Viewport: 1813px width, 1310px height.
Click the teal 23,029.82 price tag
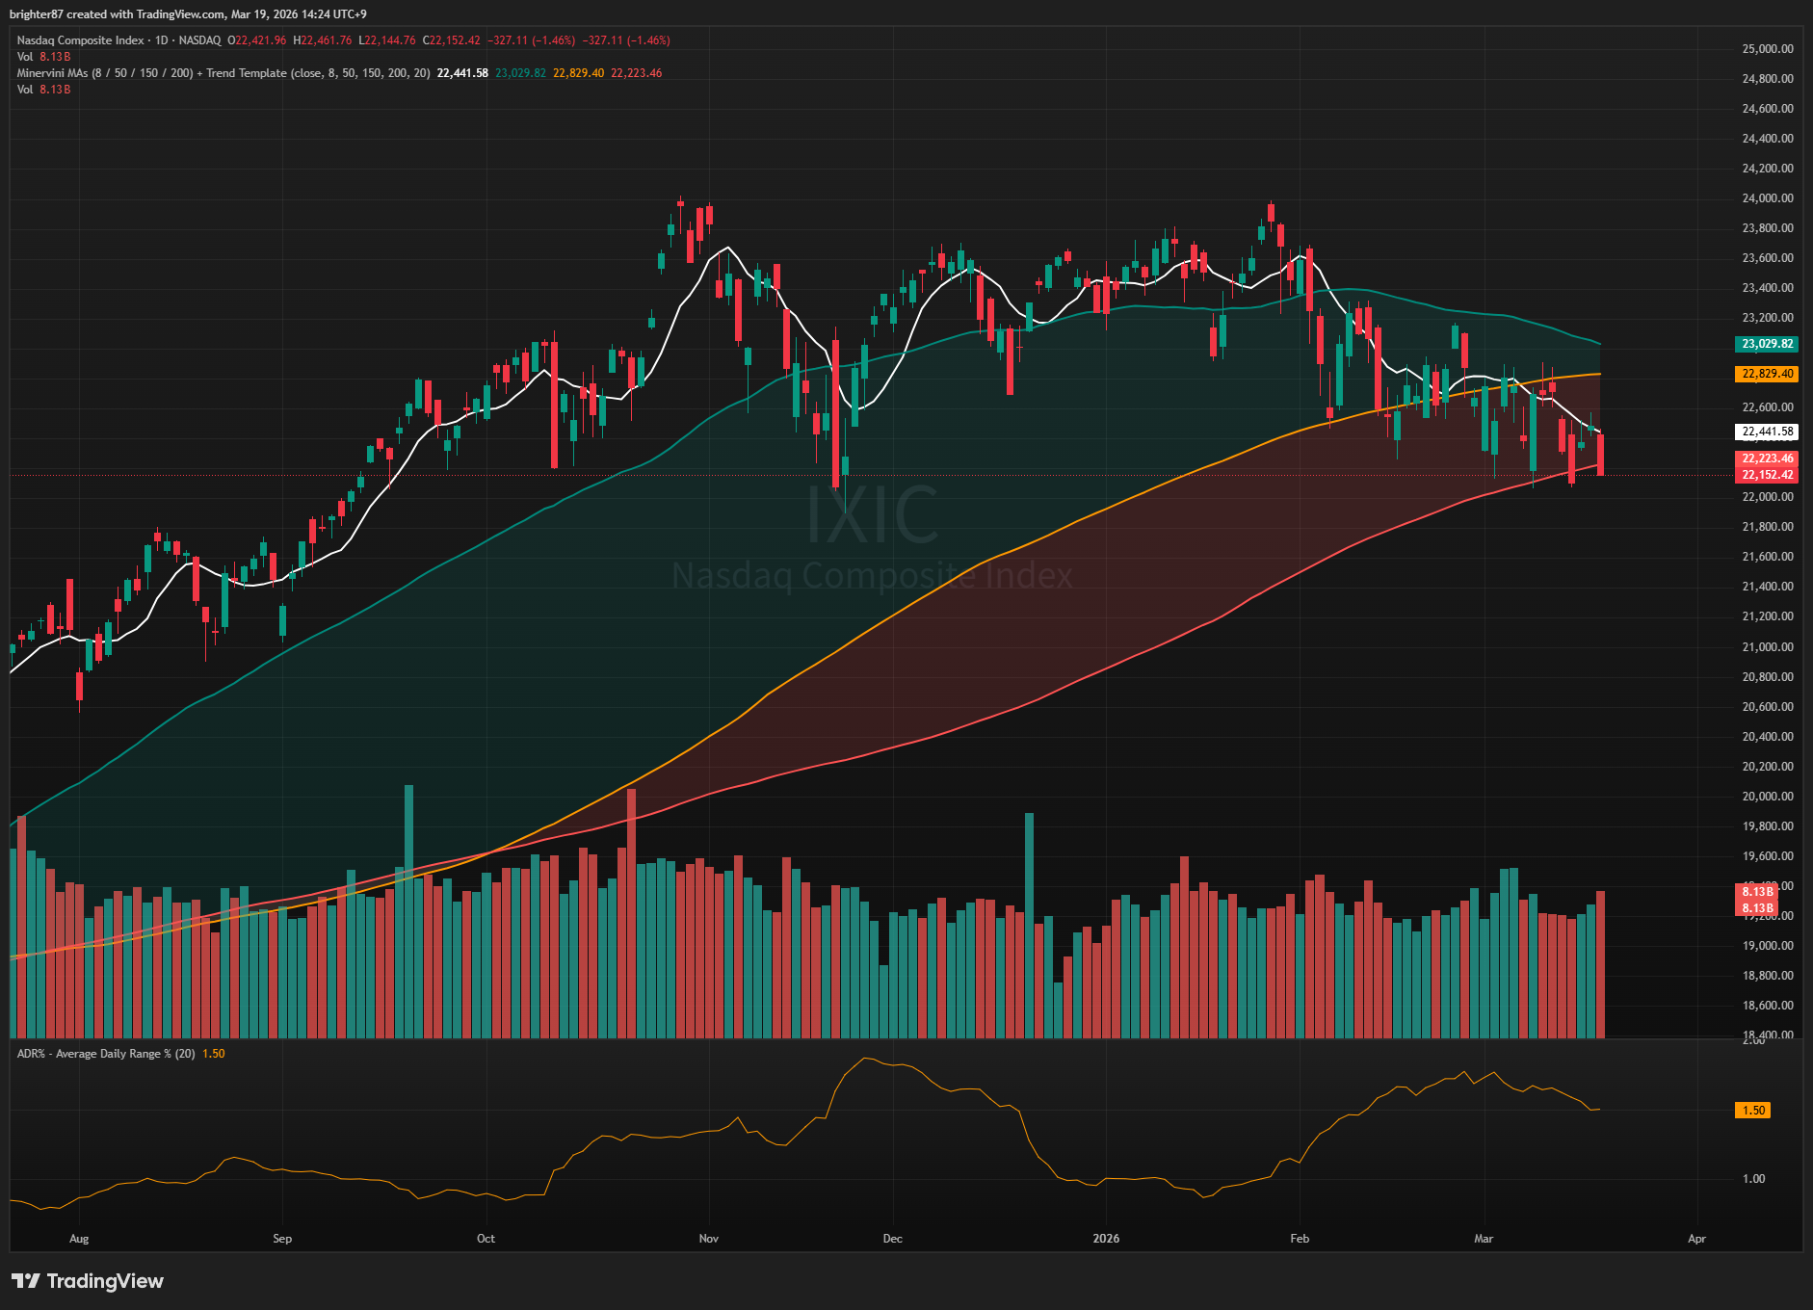pyautogui.click(x=1767, y=344)
